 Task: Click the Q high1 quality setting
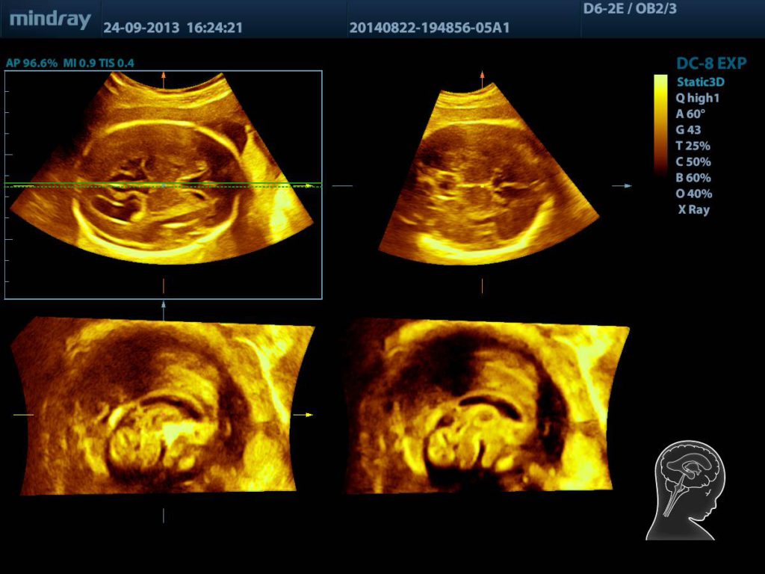699,98
